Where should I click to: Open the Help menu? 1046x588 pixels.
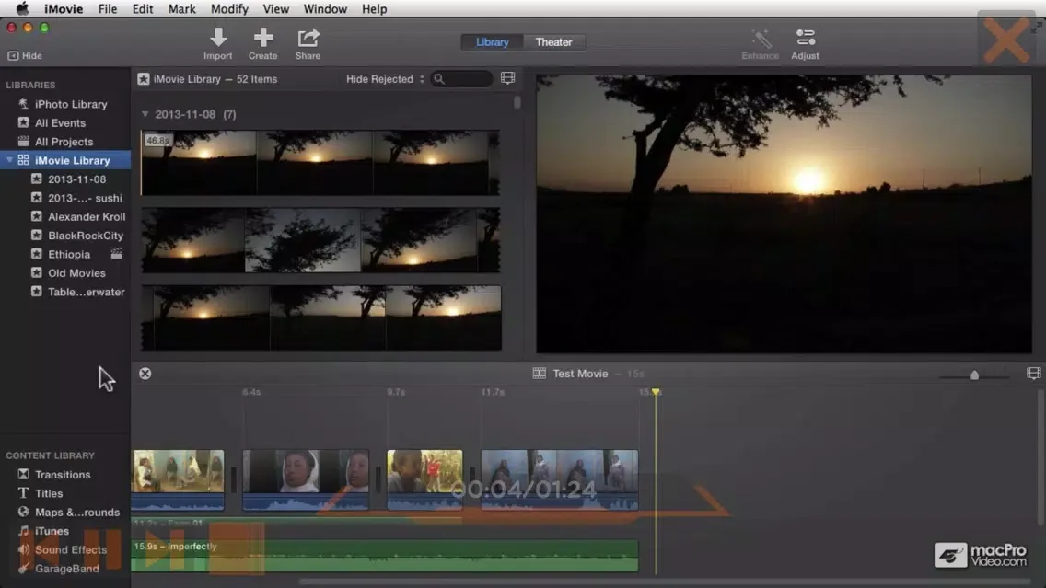[374, 8]
